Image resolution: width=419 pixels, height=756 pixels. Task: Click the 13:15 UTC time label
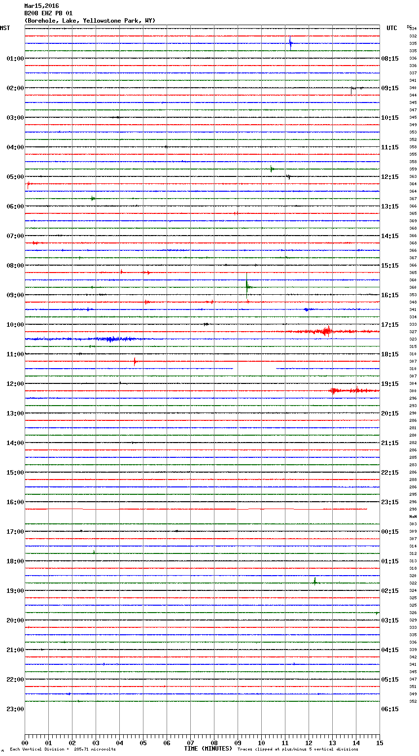[390, 206]
